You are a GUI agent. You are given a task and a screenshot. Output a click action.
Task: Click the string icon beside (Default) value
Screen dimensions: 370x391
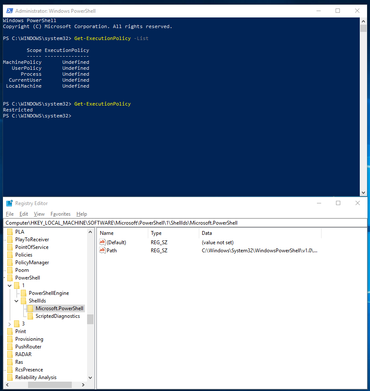(x=102, y=242)
